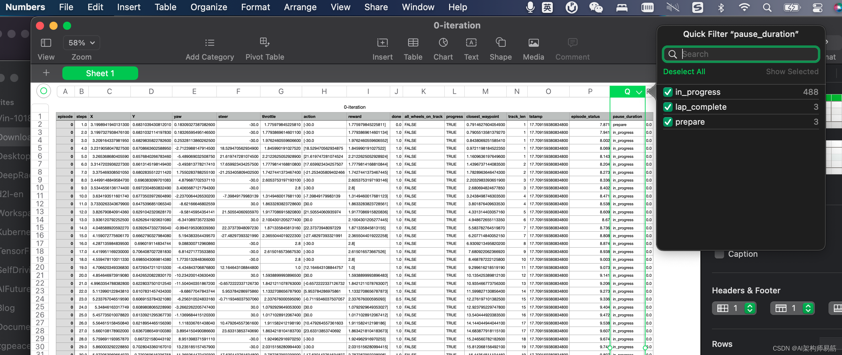The width and height of the screenshot is (842, 355).
Task: Click the table title 0-iteration
Action: (x=354, y=107)
